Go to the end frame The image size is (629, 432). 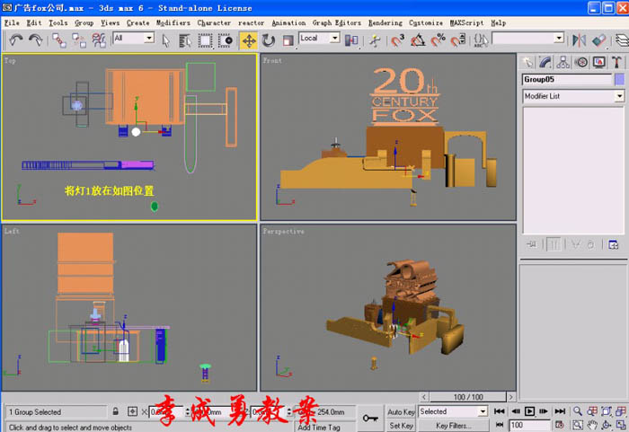coord(560,411)
